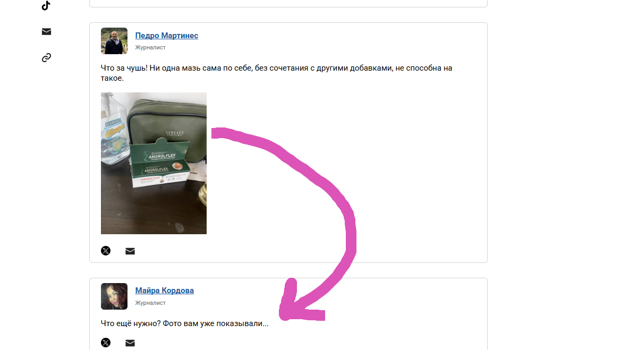Open Педро Мартинес's profile picture
Screen dimensions: 638x350
114,41
